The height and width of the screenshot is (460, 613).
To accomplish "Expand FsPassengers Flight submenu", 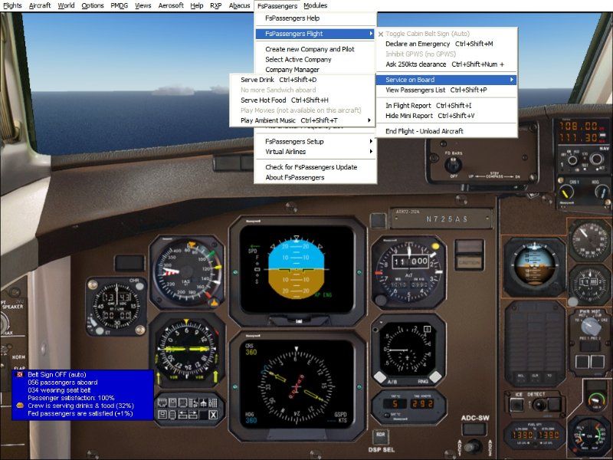I will 316,34.
